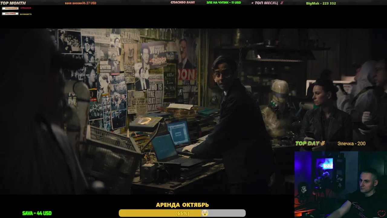This screenshot has width=387, height=218.
Task: Click the streamer webcam feed
Action: (x=341, y=184)
